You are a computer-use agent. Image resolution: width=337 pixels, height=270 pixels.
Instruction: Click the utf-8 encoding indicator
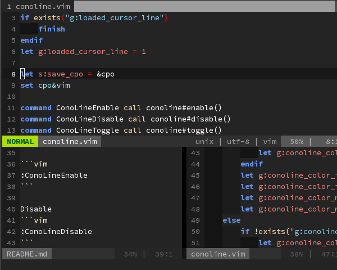coord(238,141)
